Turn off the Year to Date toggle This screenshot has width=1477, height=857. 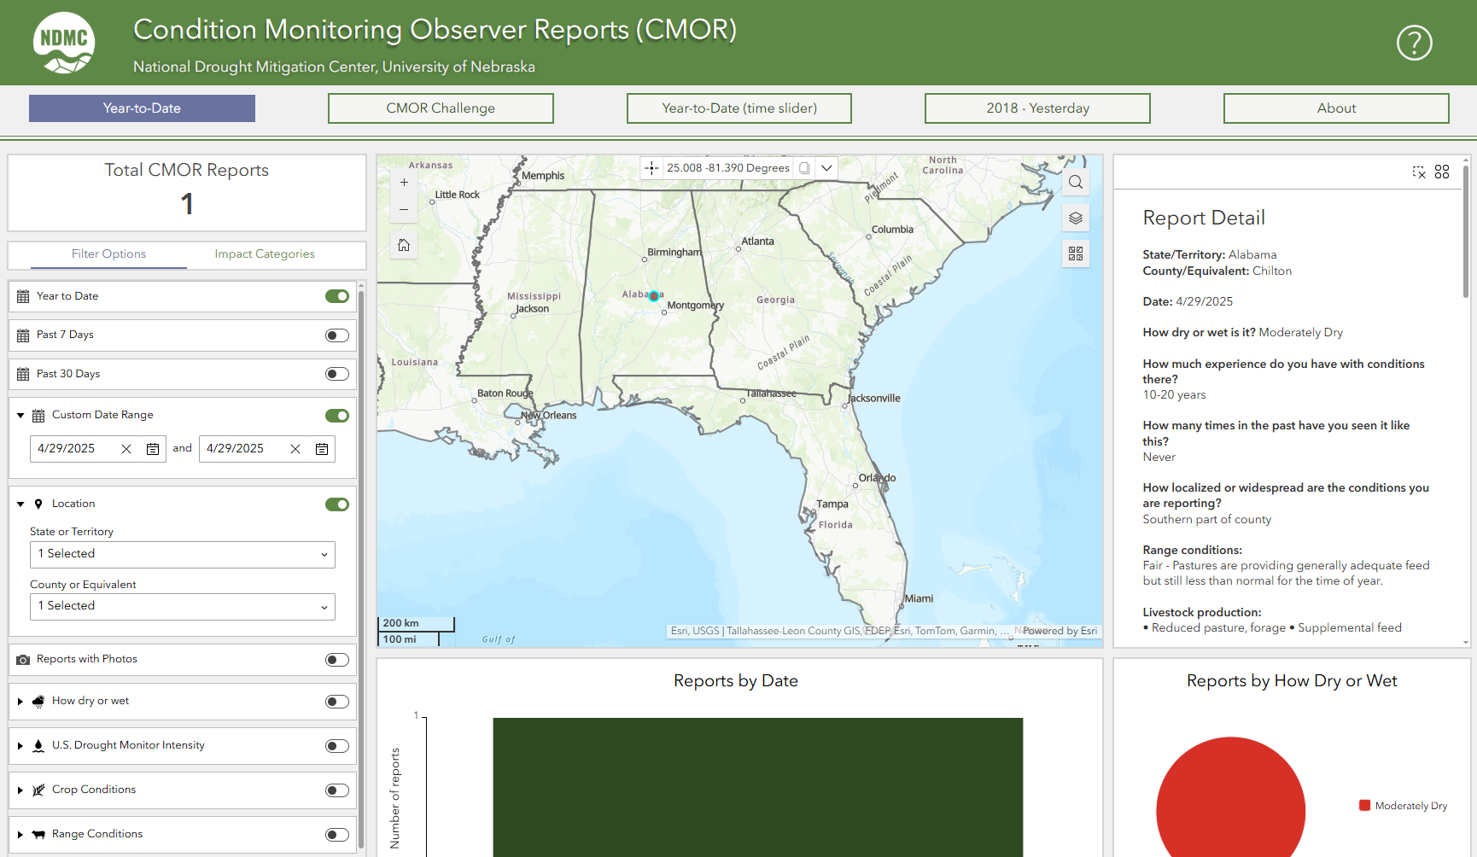(337, 296)
